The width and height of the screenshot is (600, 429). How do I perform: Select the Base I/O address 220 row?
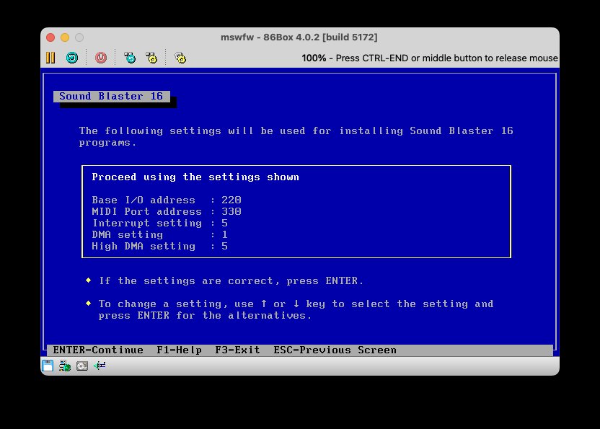tap(167, 200)
